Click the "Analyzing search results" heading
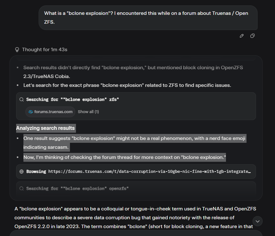 coord(46,128)
